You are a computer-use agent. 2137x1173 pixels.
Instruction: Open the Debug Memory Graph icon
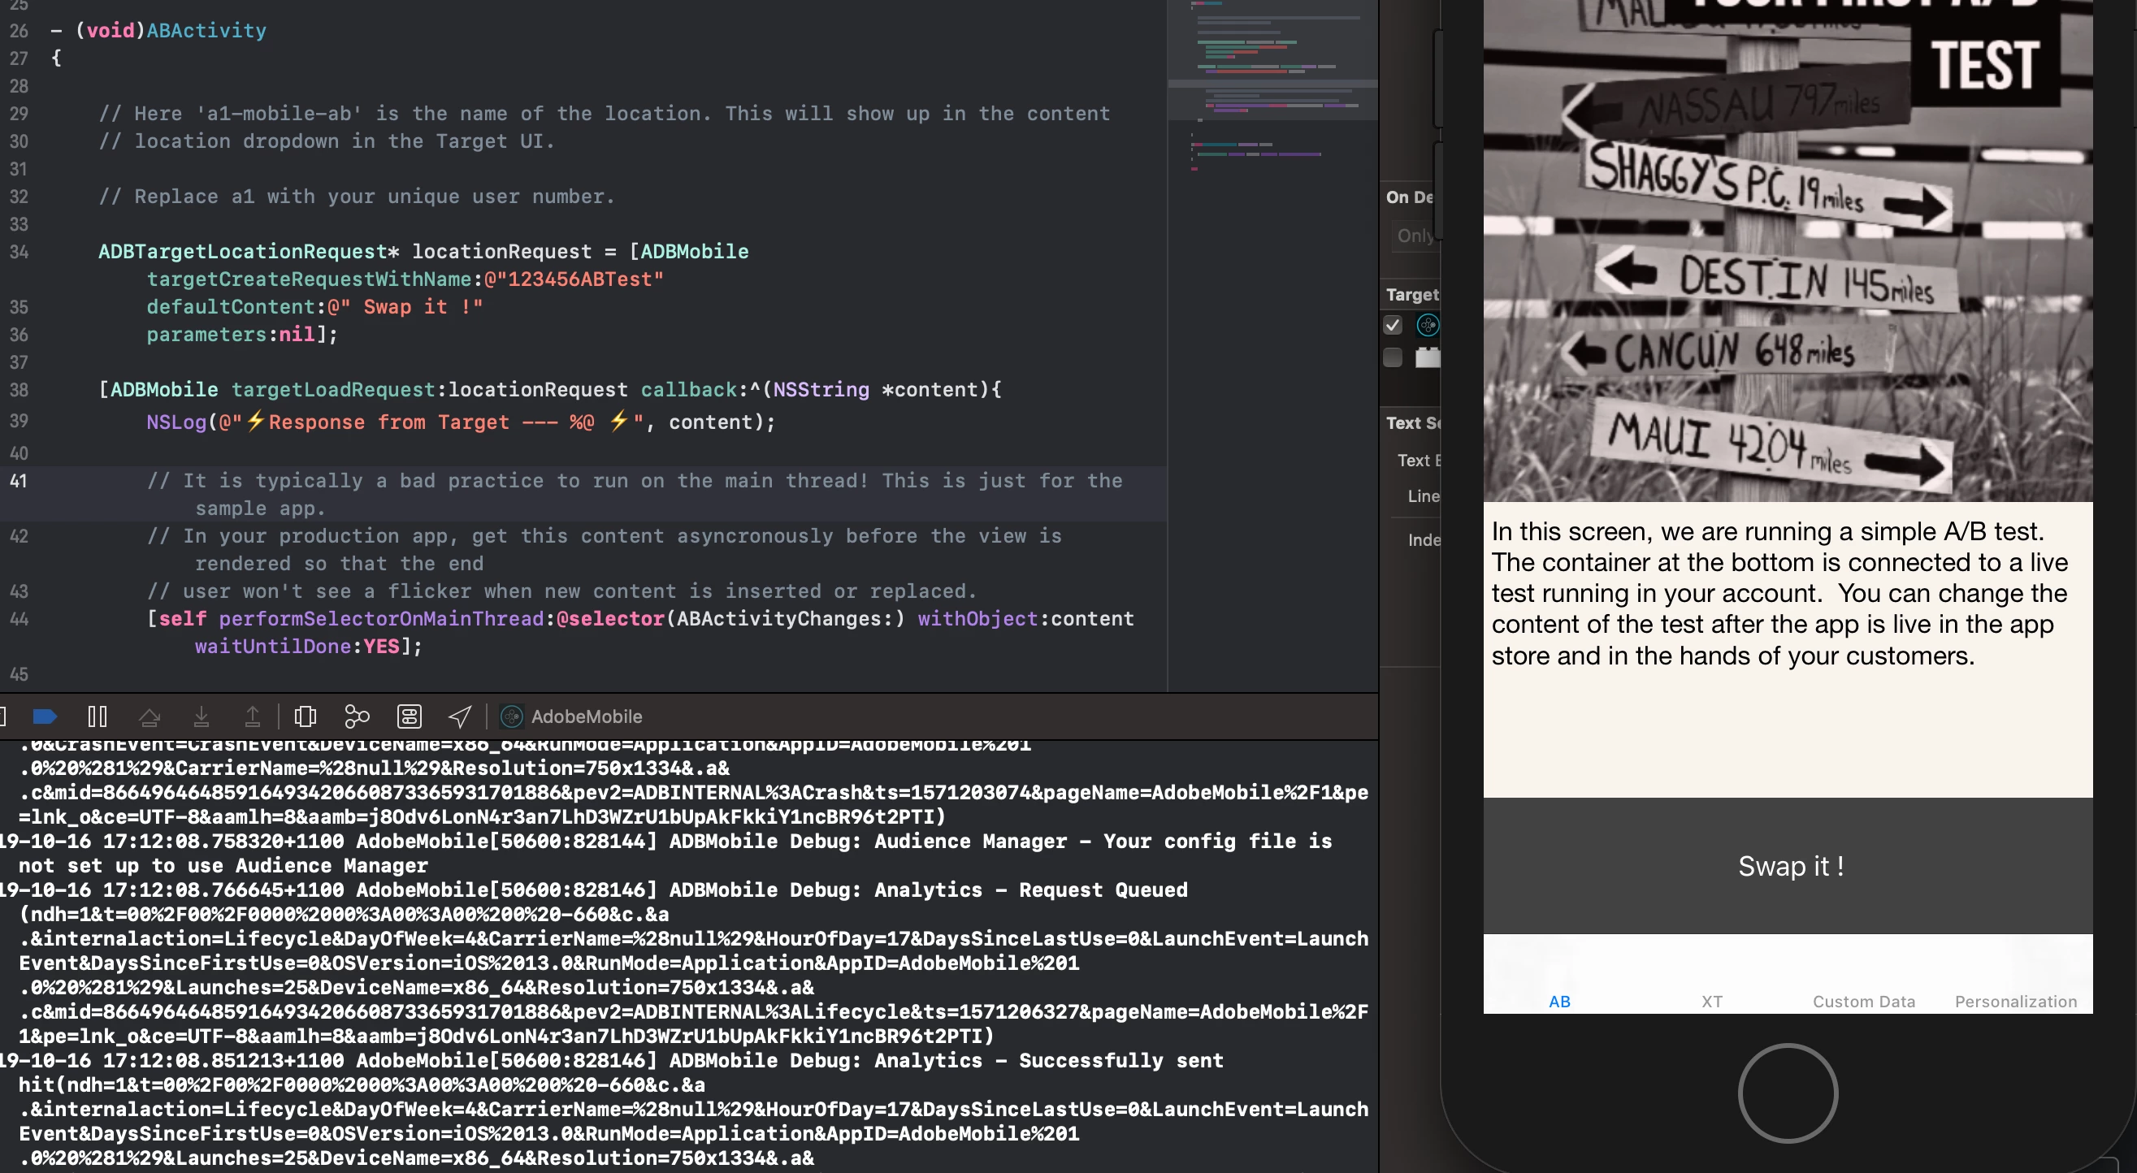[357, 716]
